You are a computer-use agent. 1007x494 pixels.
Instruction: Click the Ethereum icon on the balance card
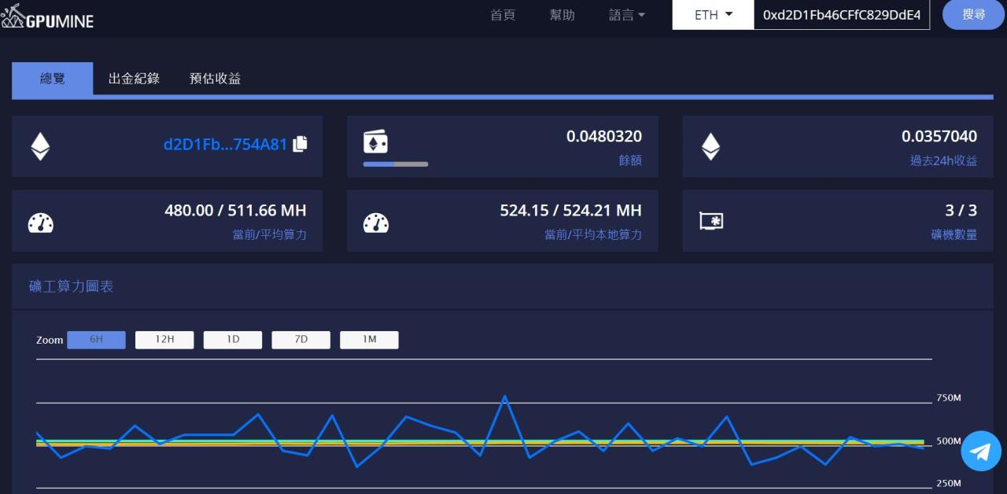pyautogui.click(x=40, y=146)
